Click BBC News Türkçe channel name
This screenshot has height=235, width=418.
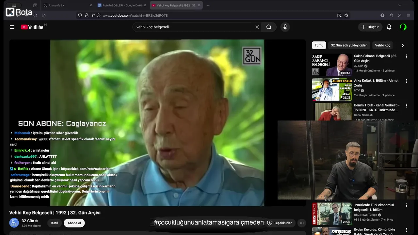click(365, 215)
